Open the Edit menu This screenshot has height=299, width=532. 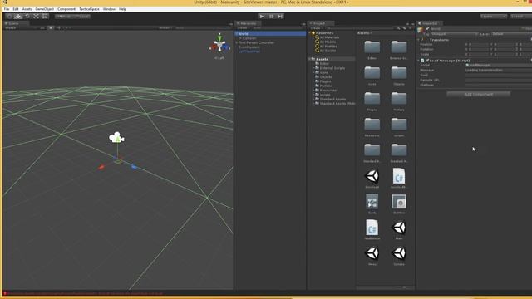point(16,9)
